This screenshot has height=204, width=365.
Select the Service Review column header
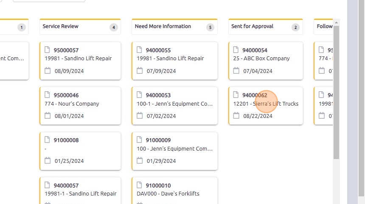coord(60,26)
